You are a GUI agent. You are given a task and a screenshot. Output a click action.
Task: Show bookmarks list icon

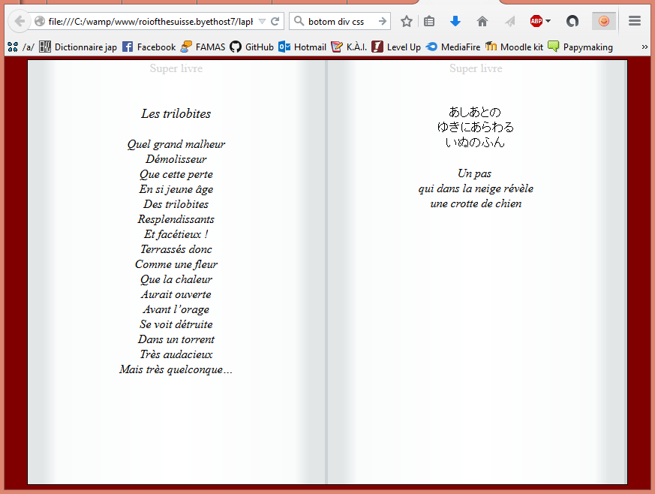click(429, 21)
